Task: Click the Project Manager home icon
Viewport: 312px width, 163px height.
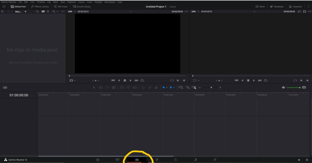Action: pyautogui.click(x=299, y=160)
